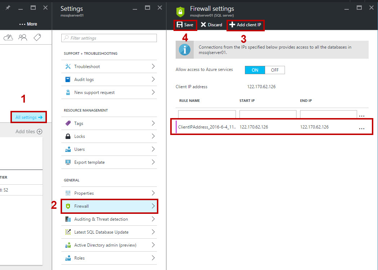Click the empty Start IP input field
Viewport: 378px width, 270px height.
pyautogui.click(x=268, y=114)
